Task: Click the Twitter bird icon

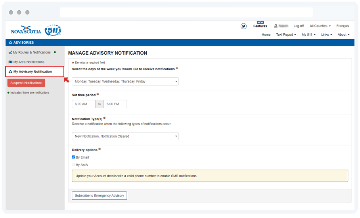Action: coord(243,26)
